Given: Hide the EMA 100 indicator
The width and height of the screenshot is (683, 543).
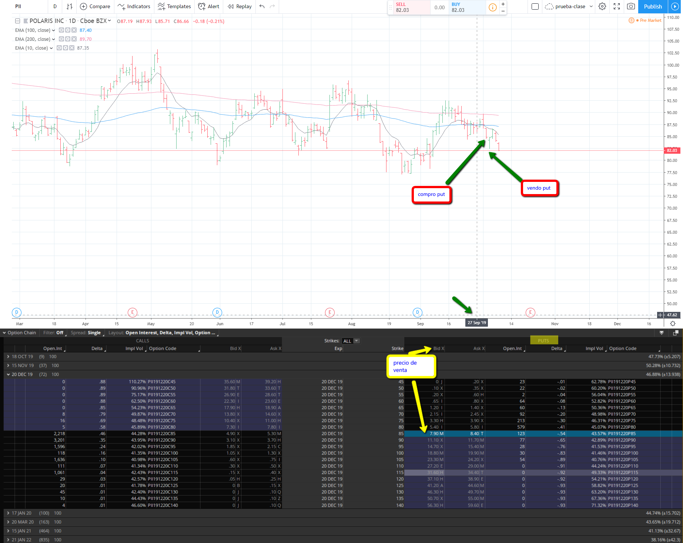Looking at the screenshot, I should click(x=61, y=30).
